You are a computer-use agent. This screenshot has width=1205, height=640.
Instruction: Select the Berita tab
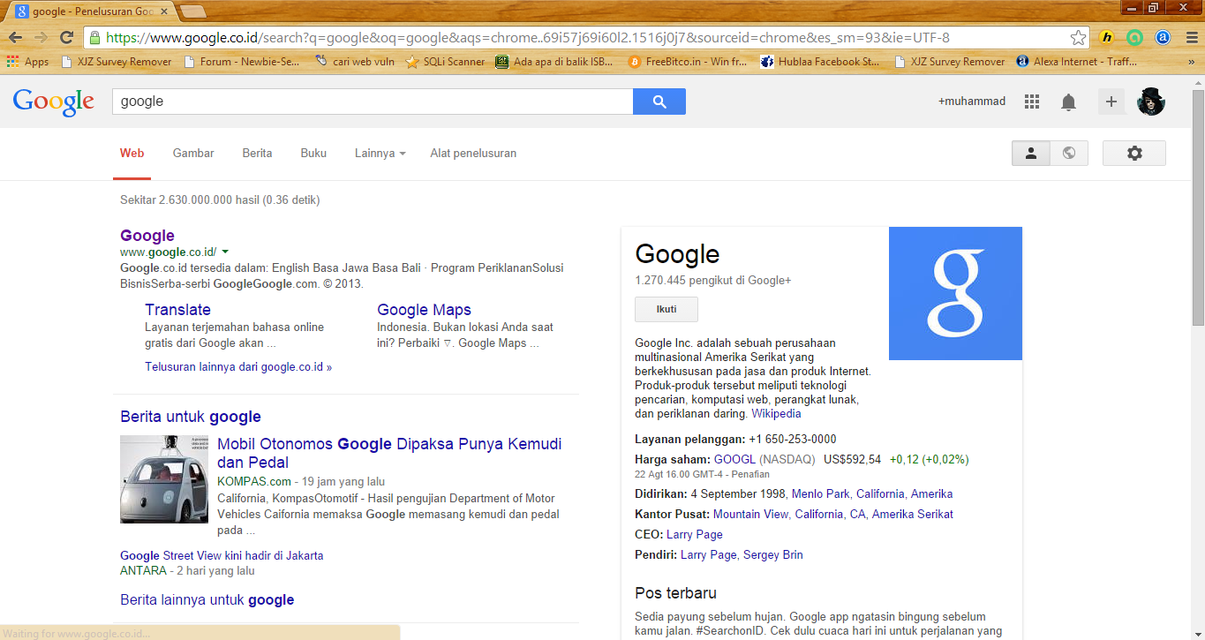(x=257, y=153)
